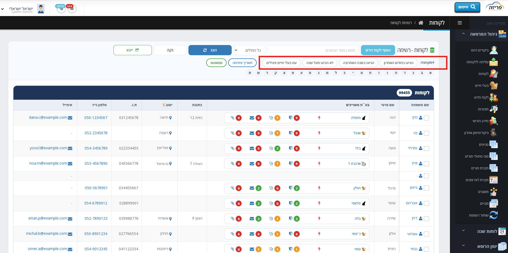Expand the יומן הרפואה section

click(x=463, y=245)
